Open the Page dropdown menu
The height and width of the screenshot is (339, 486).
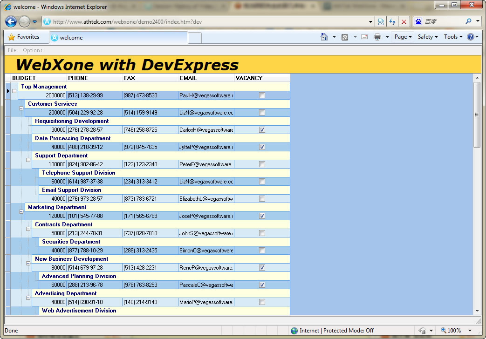403,37
